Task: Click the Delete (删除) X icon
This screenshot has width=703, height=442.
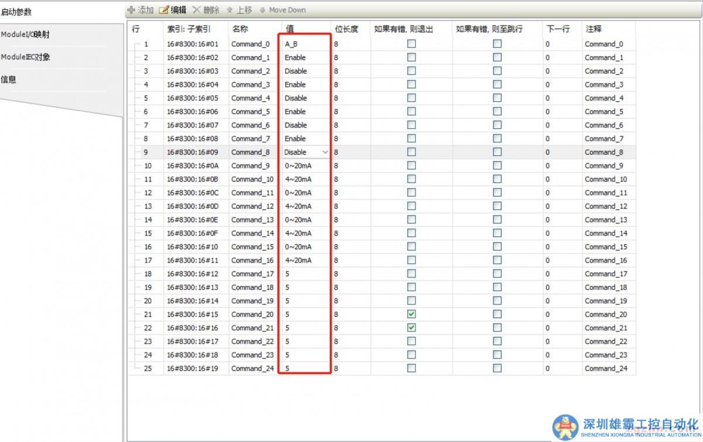Action: tap(197, 10)
